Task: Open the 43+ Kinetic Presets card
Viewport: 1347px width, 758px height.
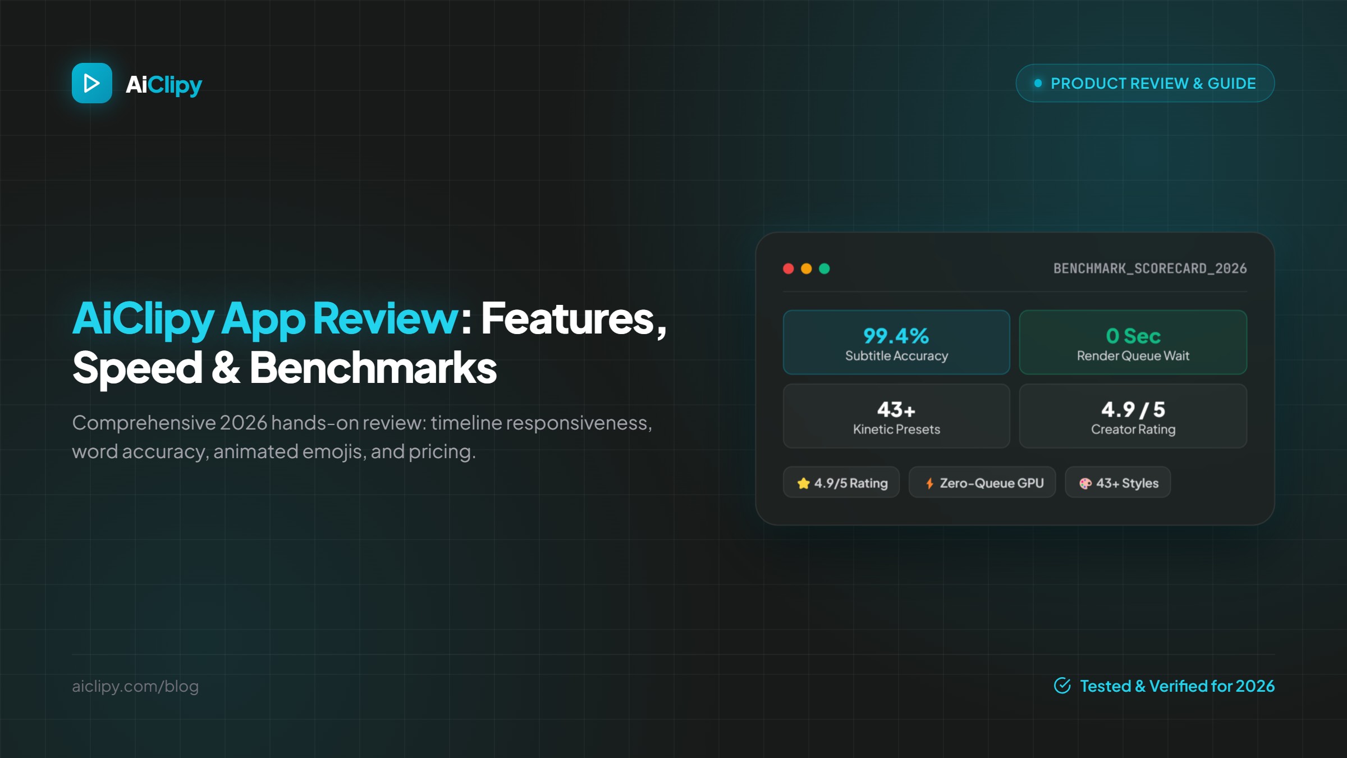Action: (x=896, y=416)
